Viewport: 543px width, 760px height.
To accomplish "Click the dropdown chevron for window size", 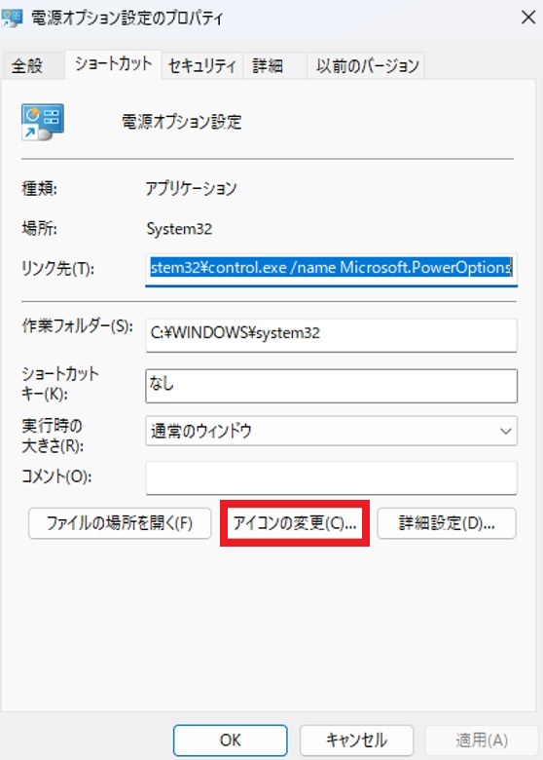I will click(x=506, y=431).
